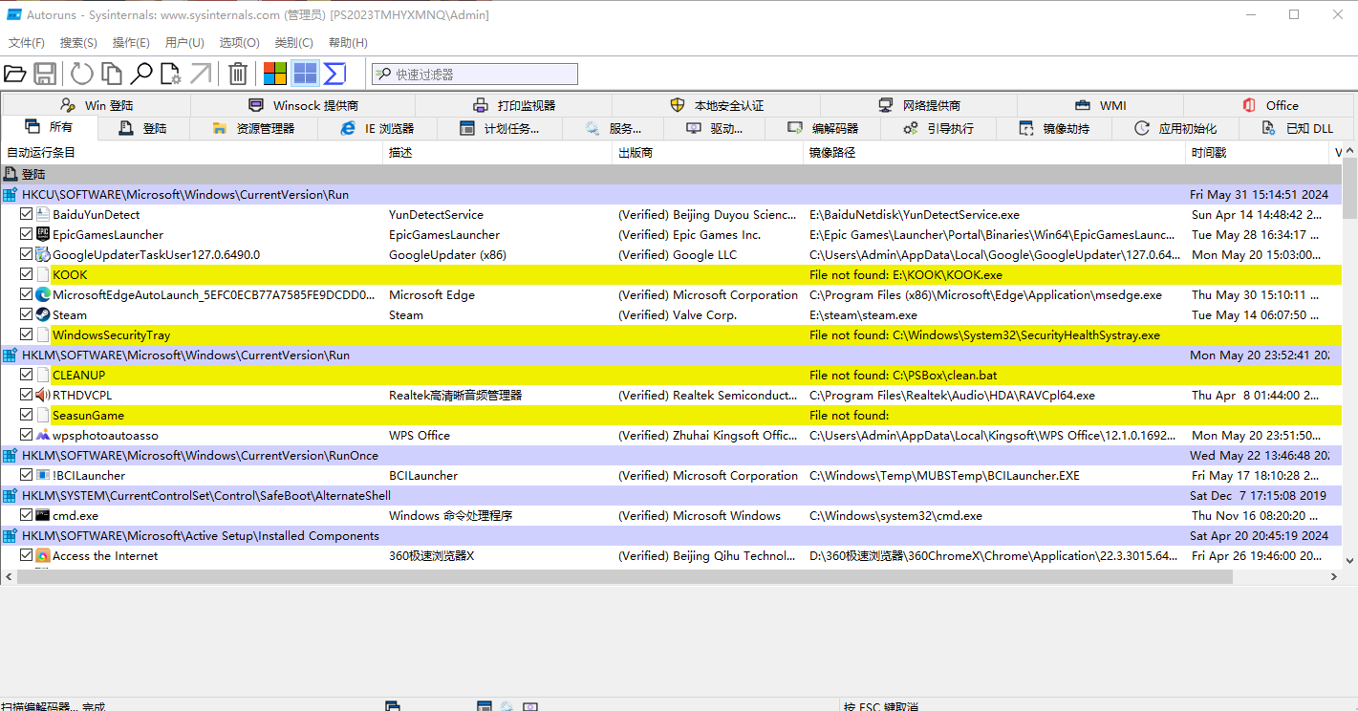Uncheck the cmd.exe entry checkbox

point(27,515)
